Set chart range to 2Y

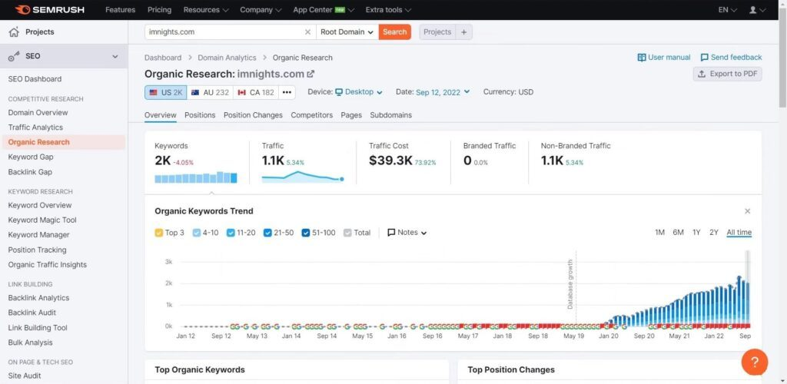click(x=714, y=232)
